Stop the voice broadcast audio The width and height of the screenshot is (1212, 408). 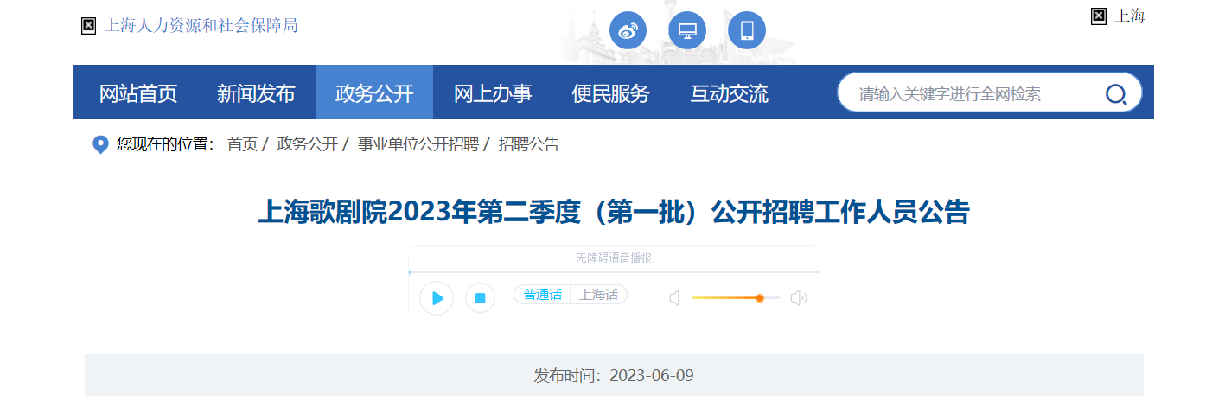pos(480,298)
